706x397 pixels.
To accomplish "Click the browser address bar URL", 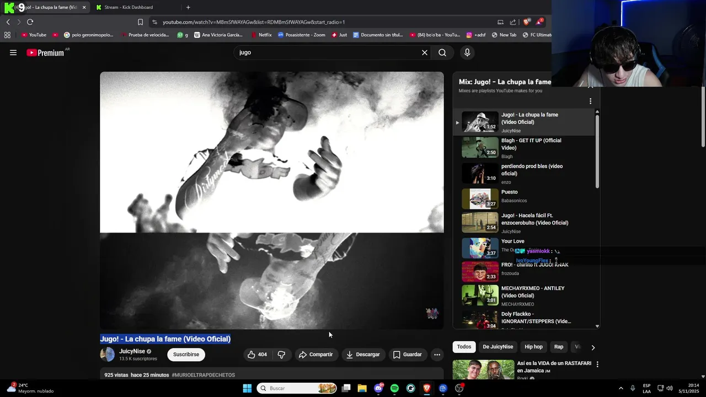I will [x=254, y=22].
